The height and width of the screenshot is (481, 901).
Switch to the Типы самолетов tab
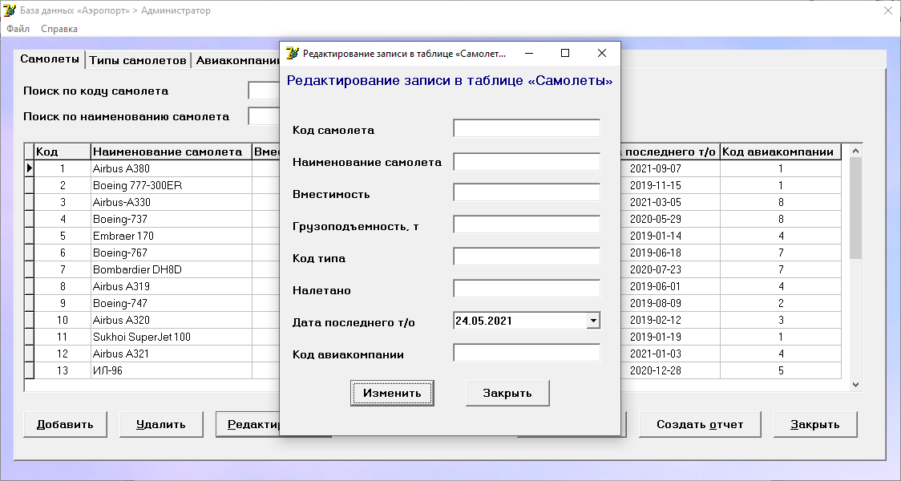pos(138,60)
